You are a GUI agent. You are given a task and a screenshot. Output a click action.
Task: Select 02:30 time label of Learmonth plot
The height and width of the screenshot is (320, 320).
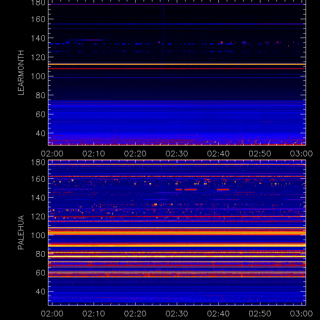pos(177,154)
